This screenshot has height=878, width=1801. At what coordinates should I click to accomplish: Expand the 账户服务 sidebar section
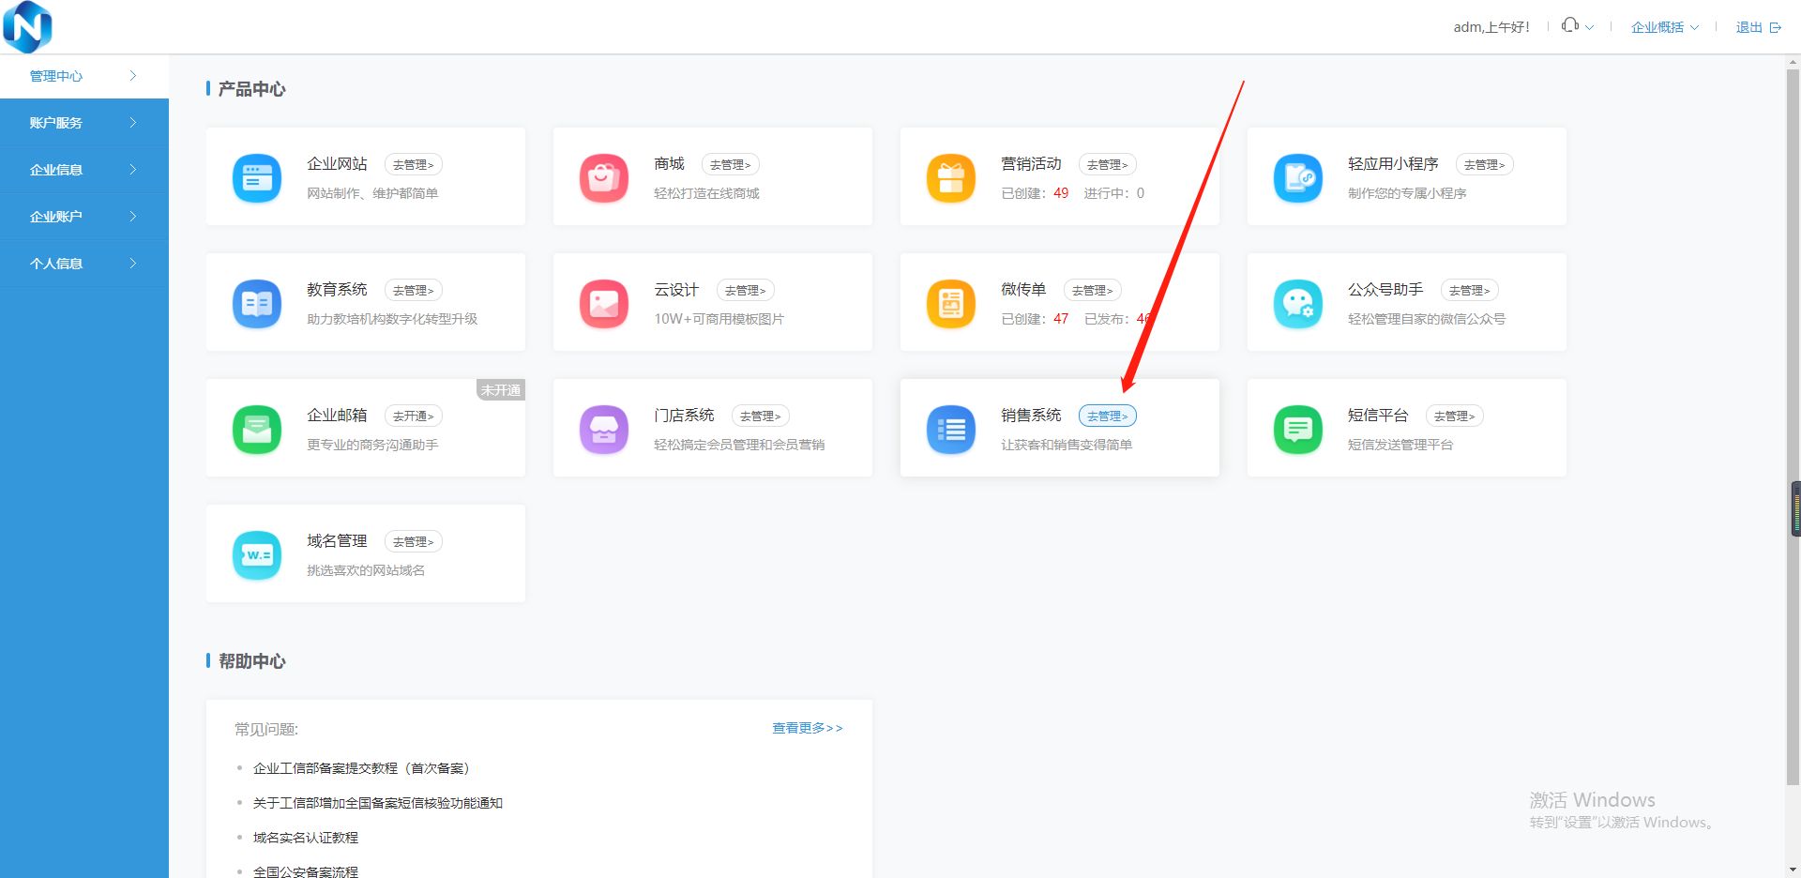pyautogui.click(x=56, y=122)
